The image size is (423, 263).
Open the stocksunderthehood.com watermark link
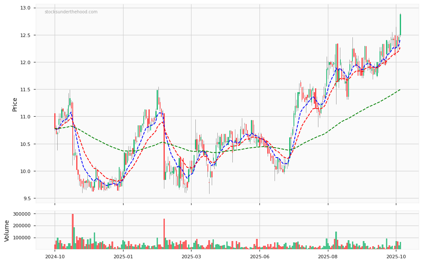pos(71,12)
